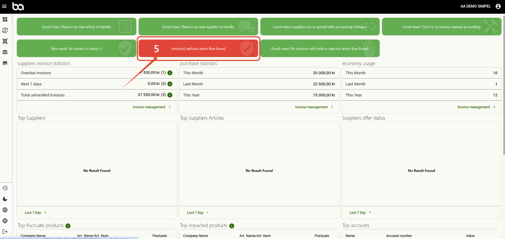Open the storefront icon in sidebar
This screenshot has height=239, width=505.
tap(5, 63)
